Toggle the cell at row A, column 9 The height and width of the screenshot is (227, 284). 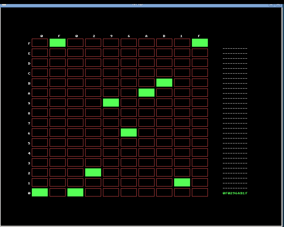click(111, 93)
